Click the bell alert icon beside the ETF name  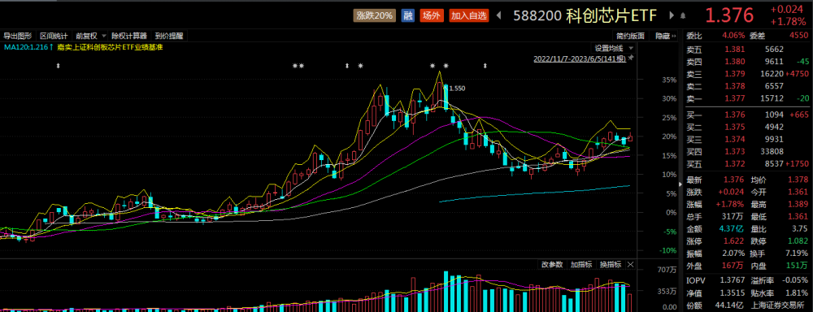pyautogui.click(x=683, y=16)
